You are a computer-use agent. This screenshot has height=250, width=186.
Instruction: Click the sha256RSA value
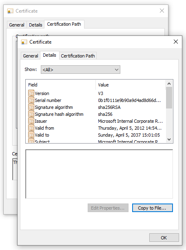tap(109, 107)
